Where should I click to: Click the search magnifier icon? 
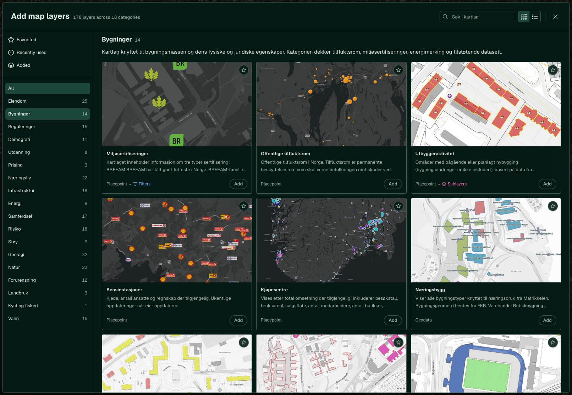[445, 17]
